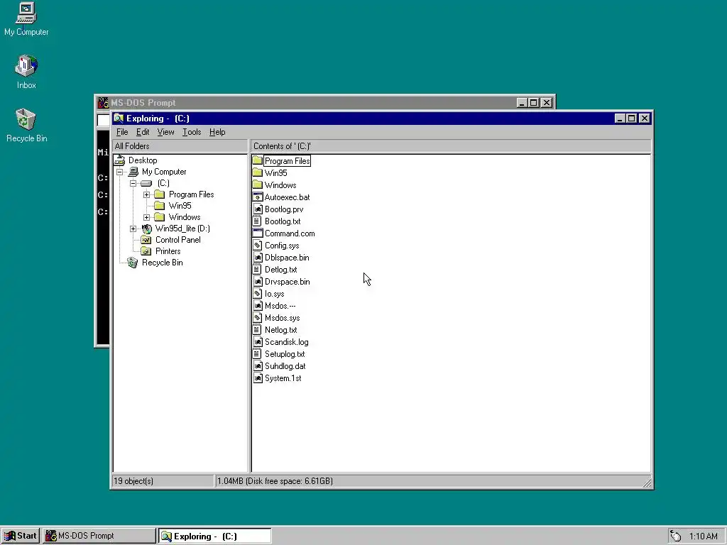Viewport: 727px width, 545px height.
Task: Open the Edit menu
Action: 142,132
